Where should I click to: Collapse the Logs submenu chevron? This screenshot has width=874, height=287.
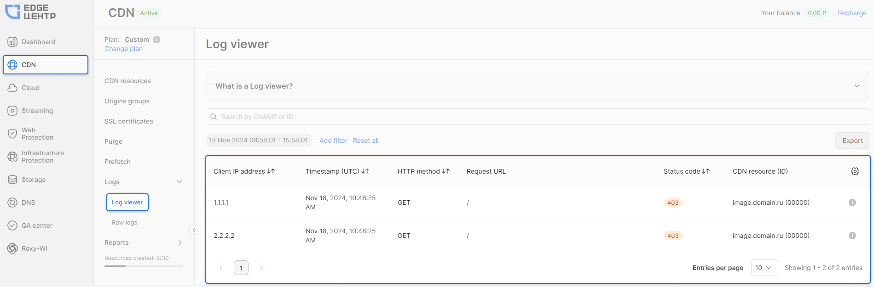[x=179, y=182]
